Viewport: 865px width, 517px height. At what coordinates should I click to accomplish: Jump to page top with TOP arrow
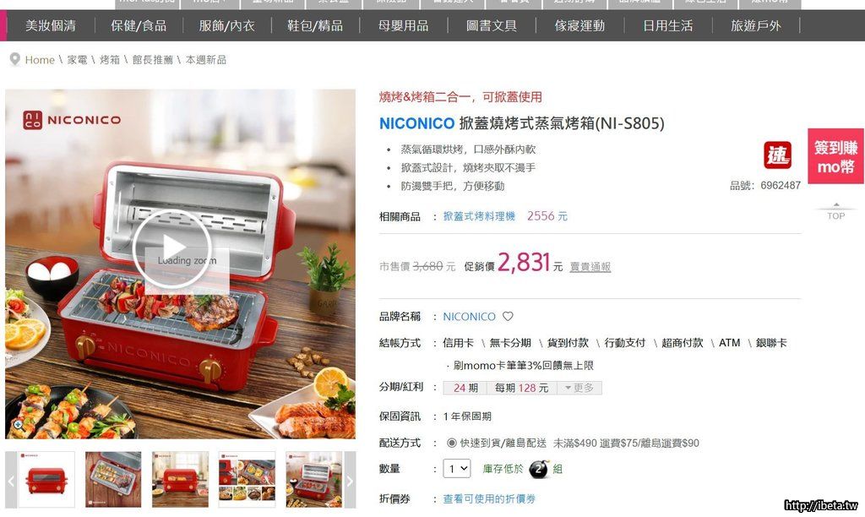coord(835,212)
